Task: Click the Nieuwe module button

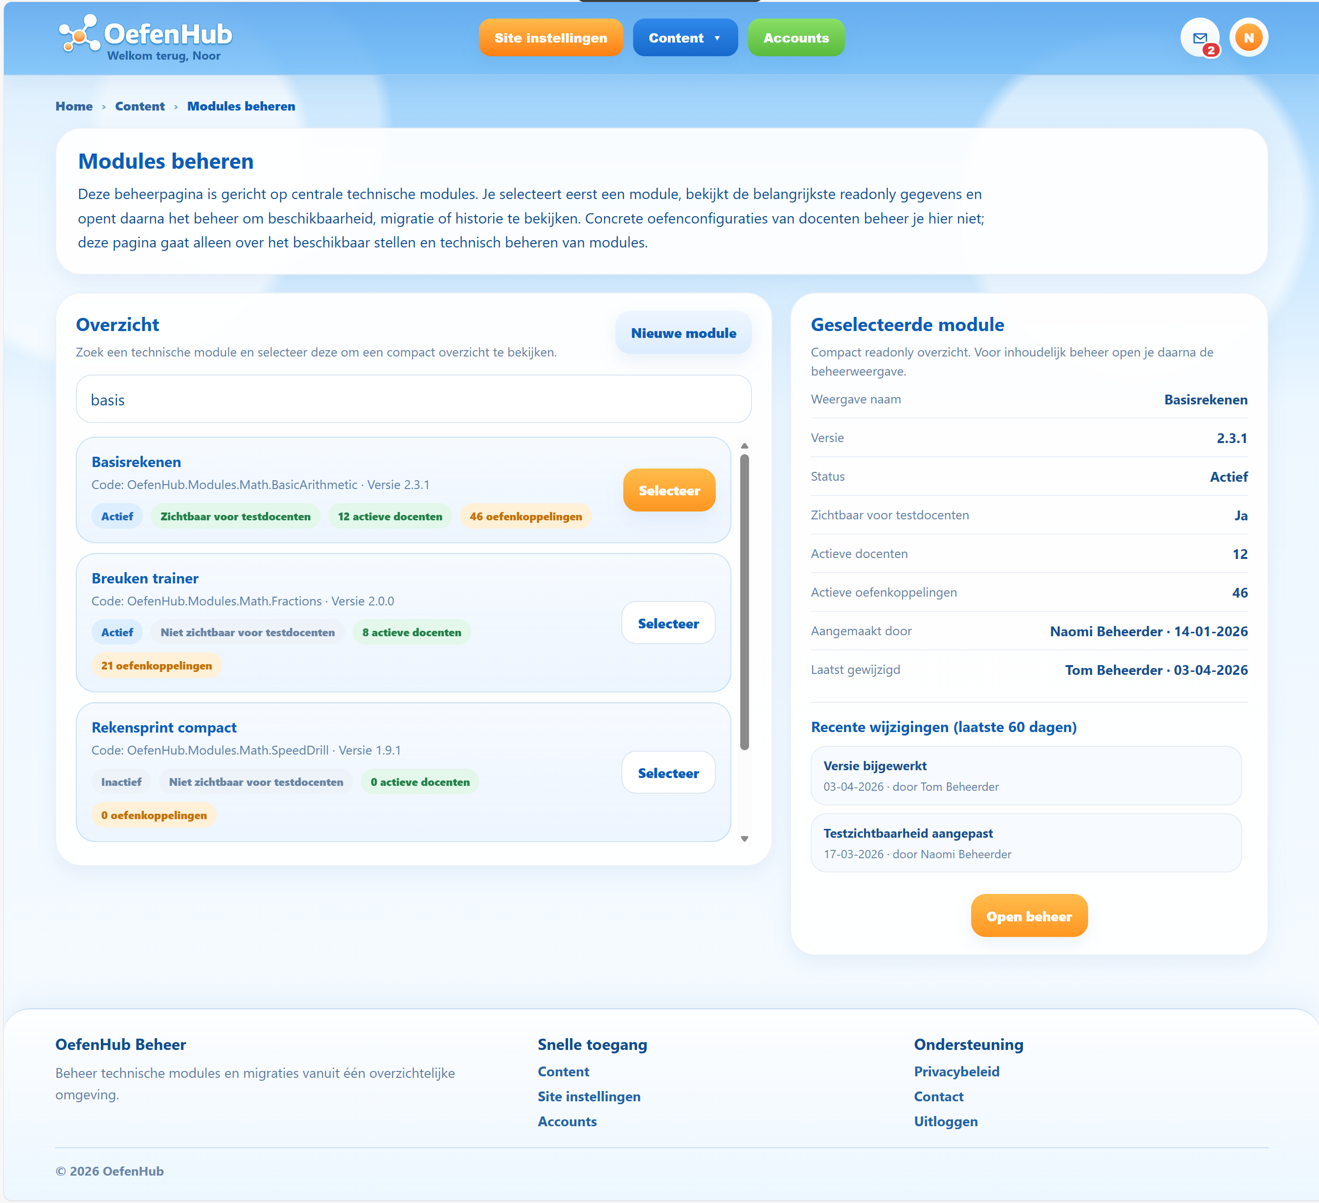Action: [x=683, y=334]
